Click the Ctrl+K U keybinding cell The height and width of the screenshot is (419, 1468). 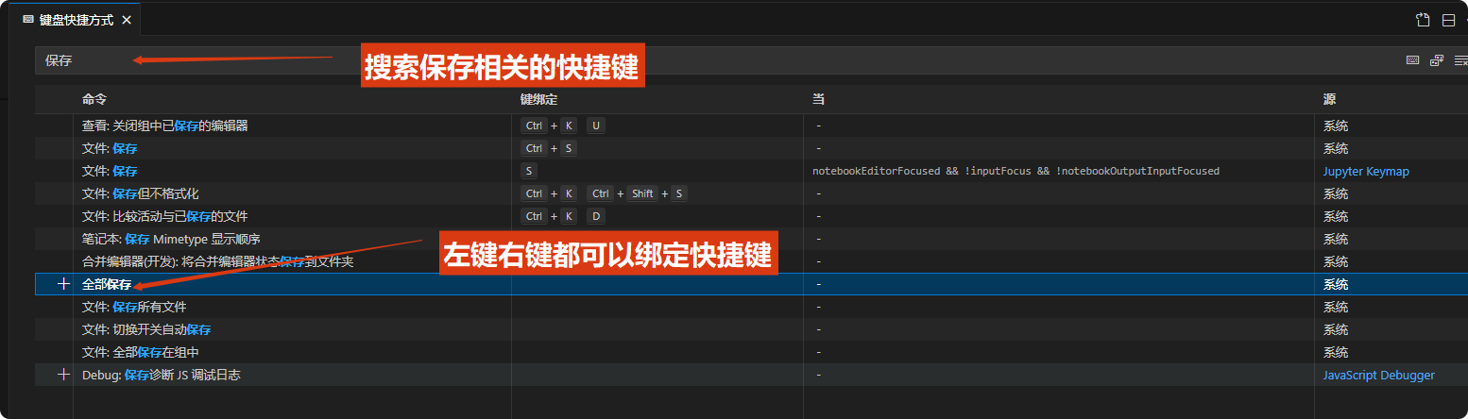coord(563,126)
